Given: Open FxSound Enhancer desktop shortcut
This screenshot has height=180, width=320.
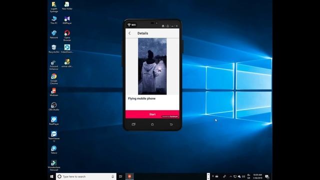Looking at the screenshot, I should 54,64.
